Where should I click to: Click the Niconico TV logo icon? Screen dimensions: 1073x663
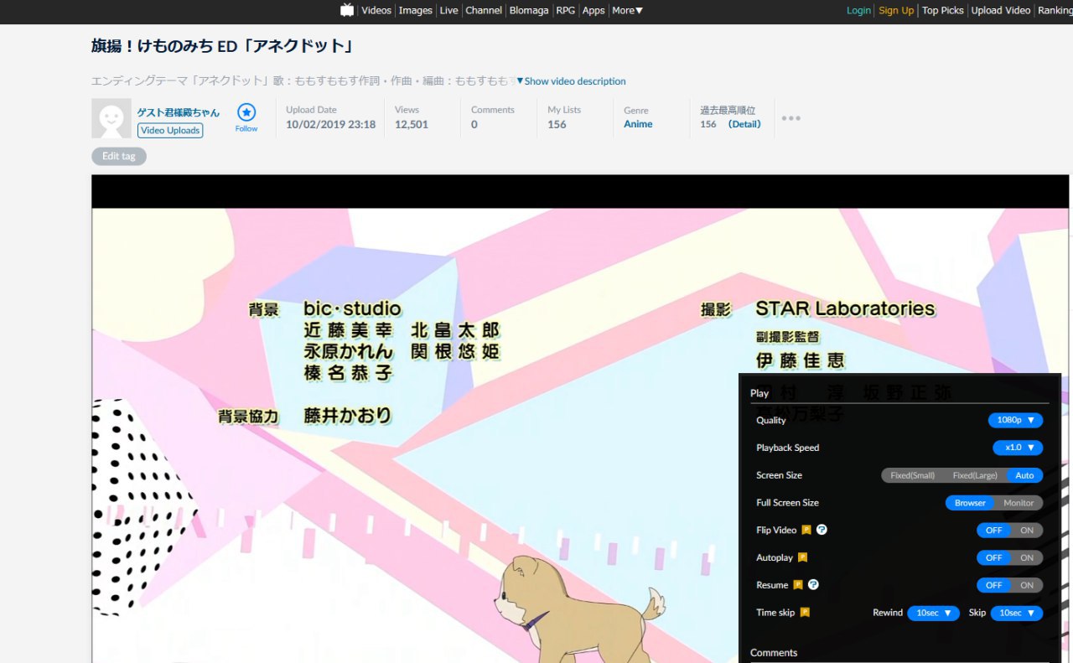pos(347,10)
